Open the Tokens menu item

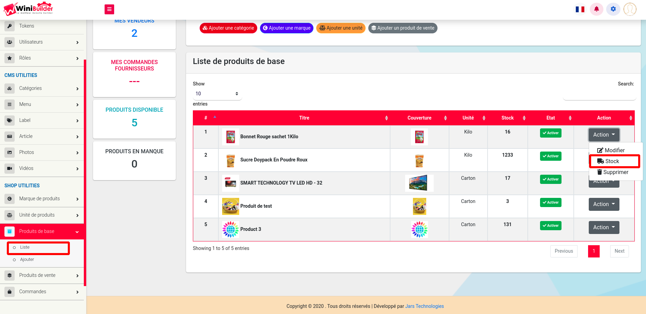(42, 26)
